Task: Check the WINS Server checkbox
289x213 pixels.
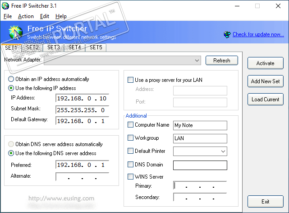Action: (x=130, y=176)
